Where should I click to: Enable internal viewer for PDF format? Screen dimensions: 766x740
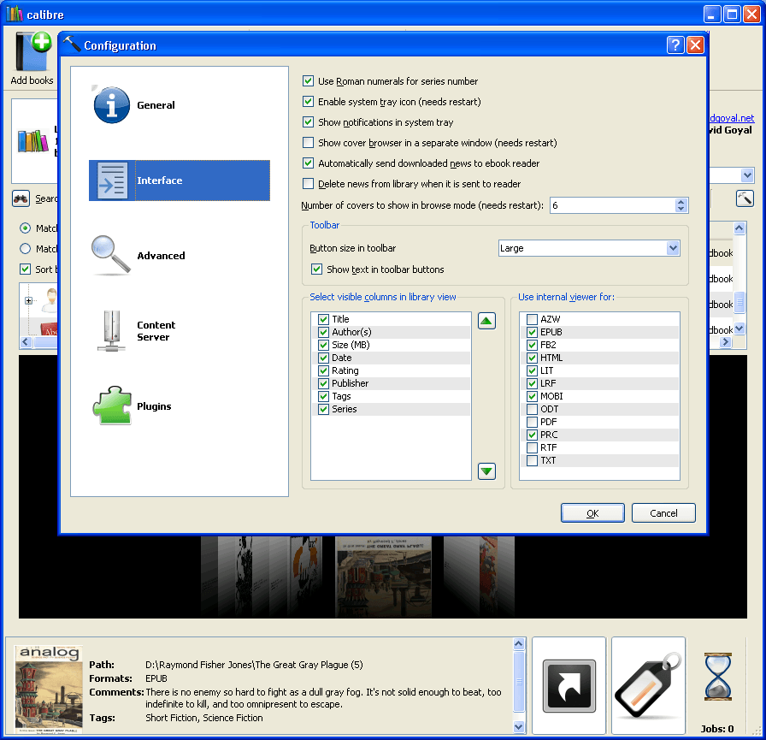tap(531, 422)
